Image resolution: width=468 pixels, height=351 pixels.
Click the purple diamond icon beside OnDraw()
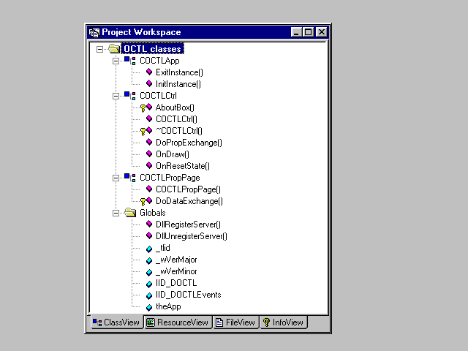point(149,154)
